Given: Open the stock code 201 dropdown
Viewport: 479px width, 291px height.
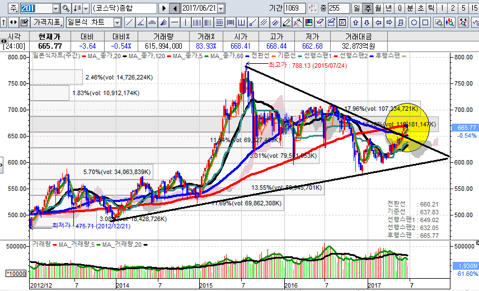Looking at the screenshot, I should coord(55,8).
